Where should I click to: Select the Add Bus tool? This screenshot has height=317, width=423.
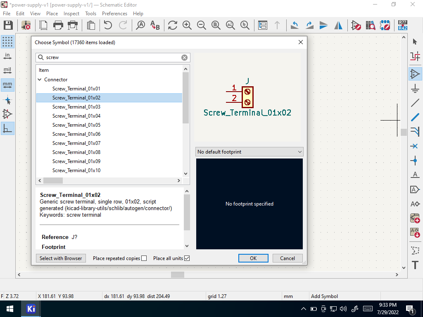415,117
